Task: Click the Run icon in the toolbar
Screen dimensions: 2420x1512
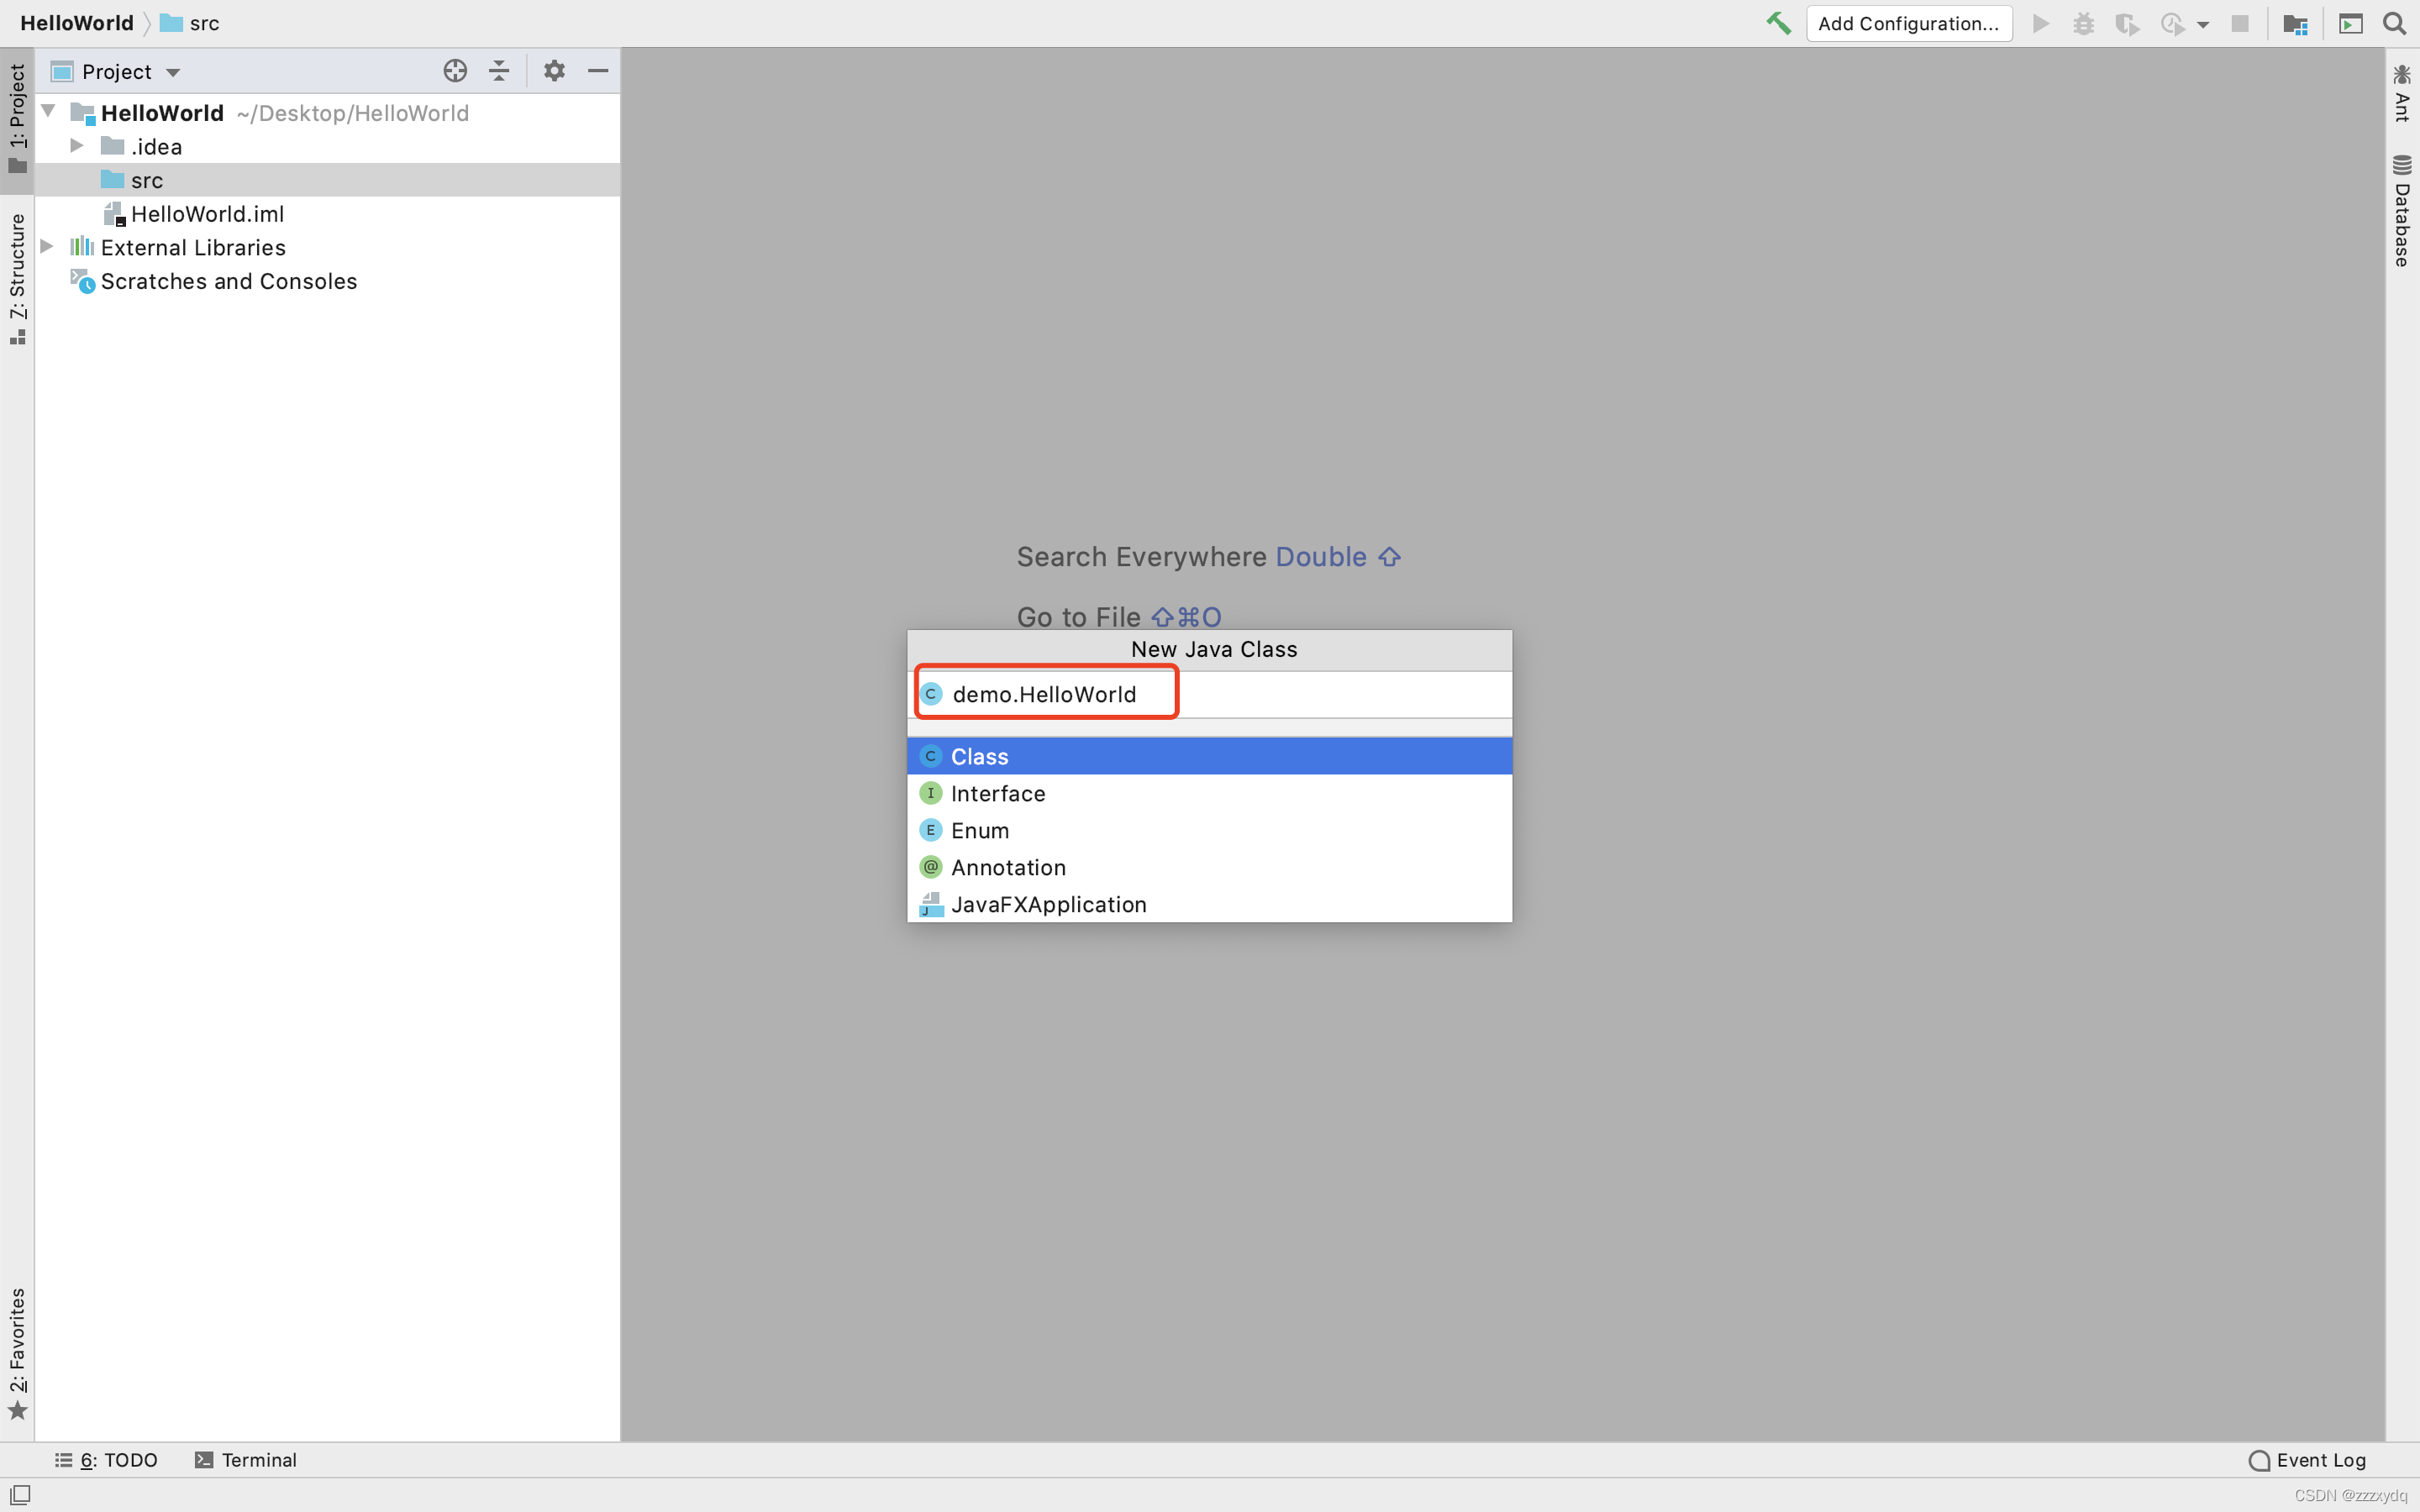Action: [2040, 23]
